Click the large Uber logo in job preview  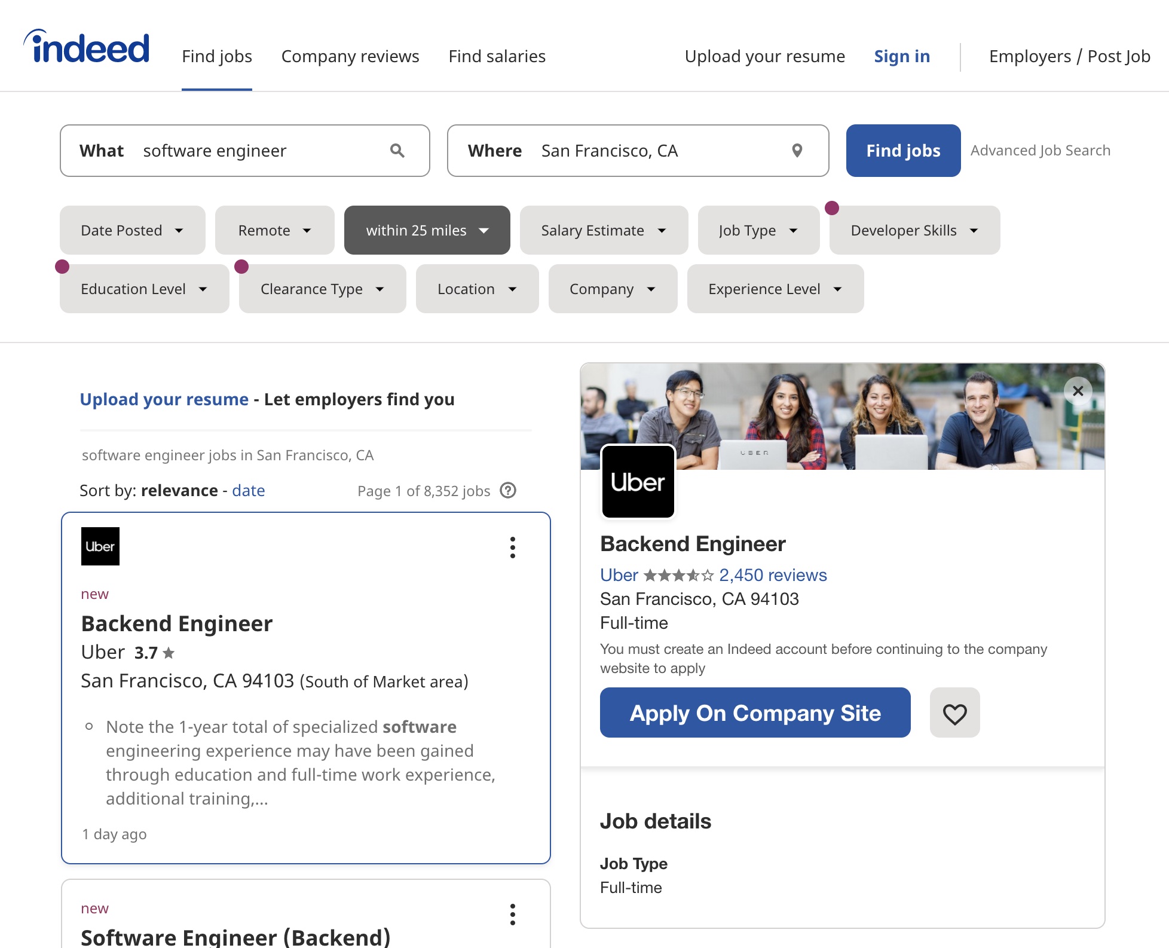pos(638,482)
